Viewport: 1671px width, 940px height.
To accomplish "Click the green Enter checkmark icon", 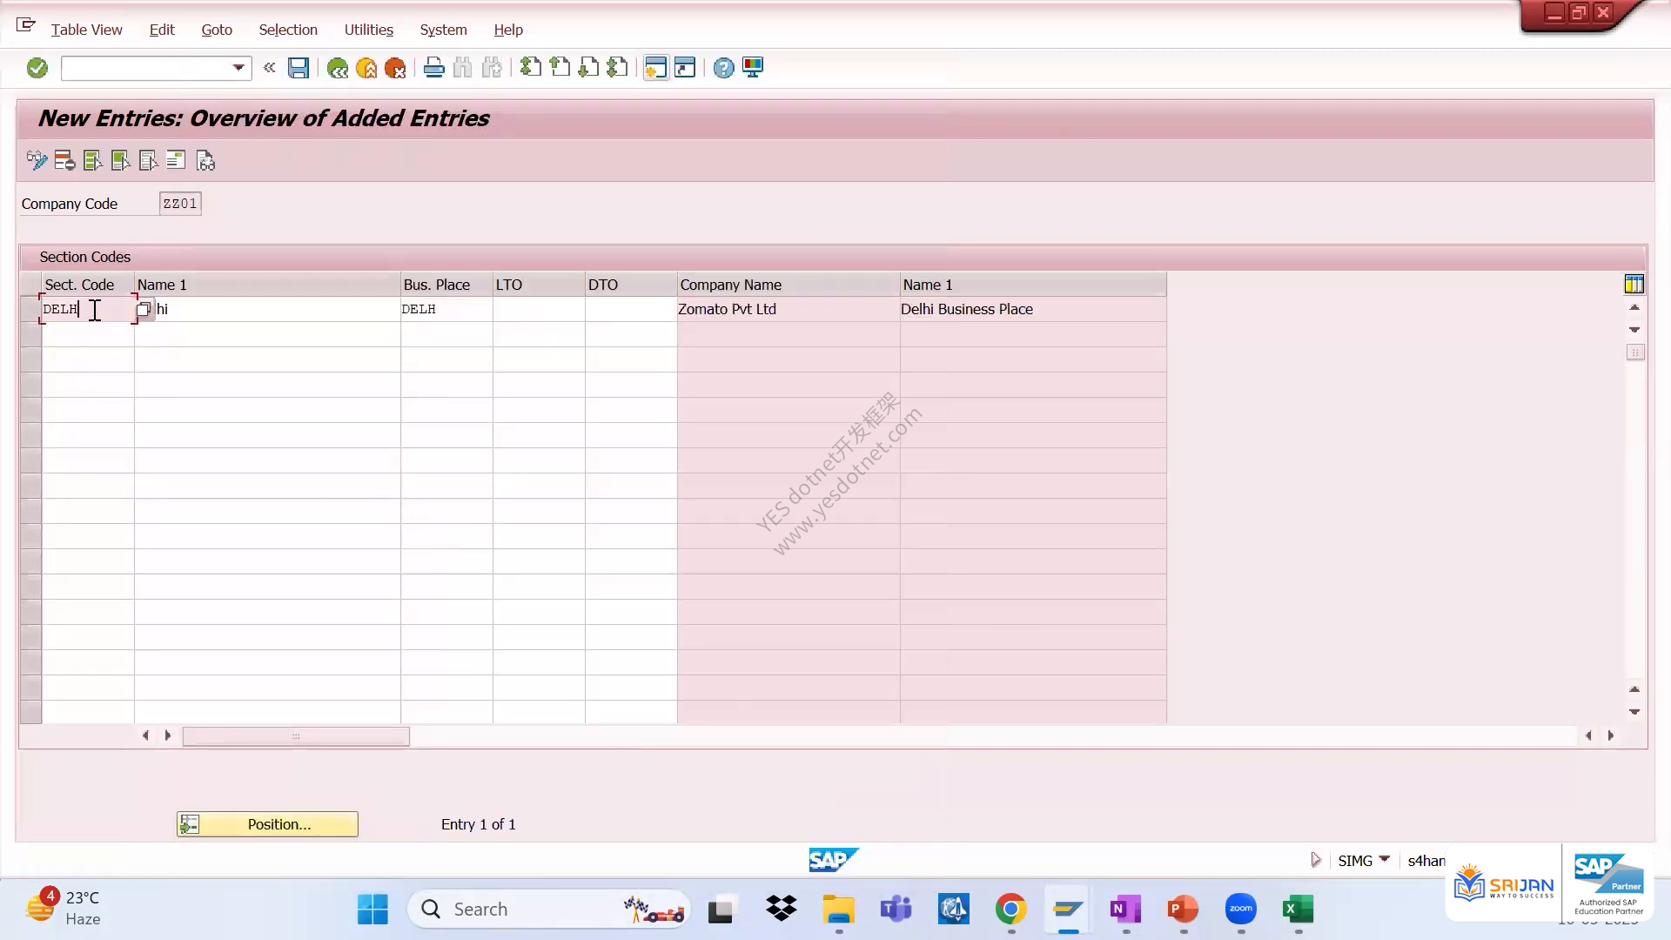I will pos(37,68).
